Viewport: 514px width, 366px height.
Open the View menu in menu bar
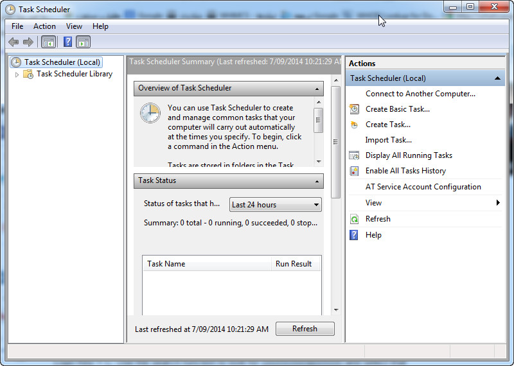(74, 26)
